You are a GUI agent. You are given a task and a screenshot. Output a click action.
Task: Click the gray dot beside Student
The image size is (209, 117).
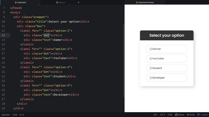tap(151, 68)
